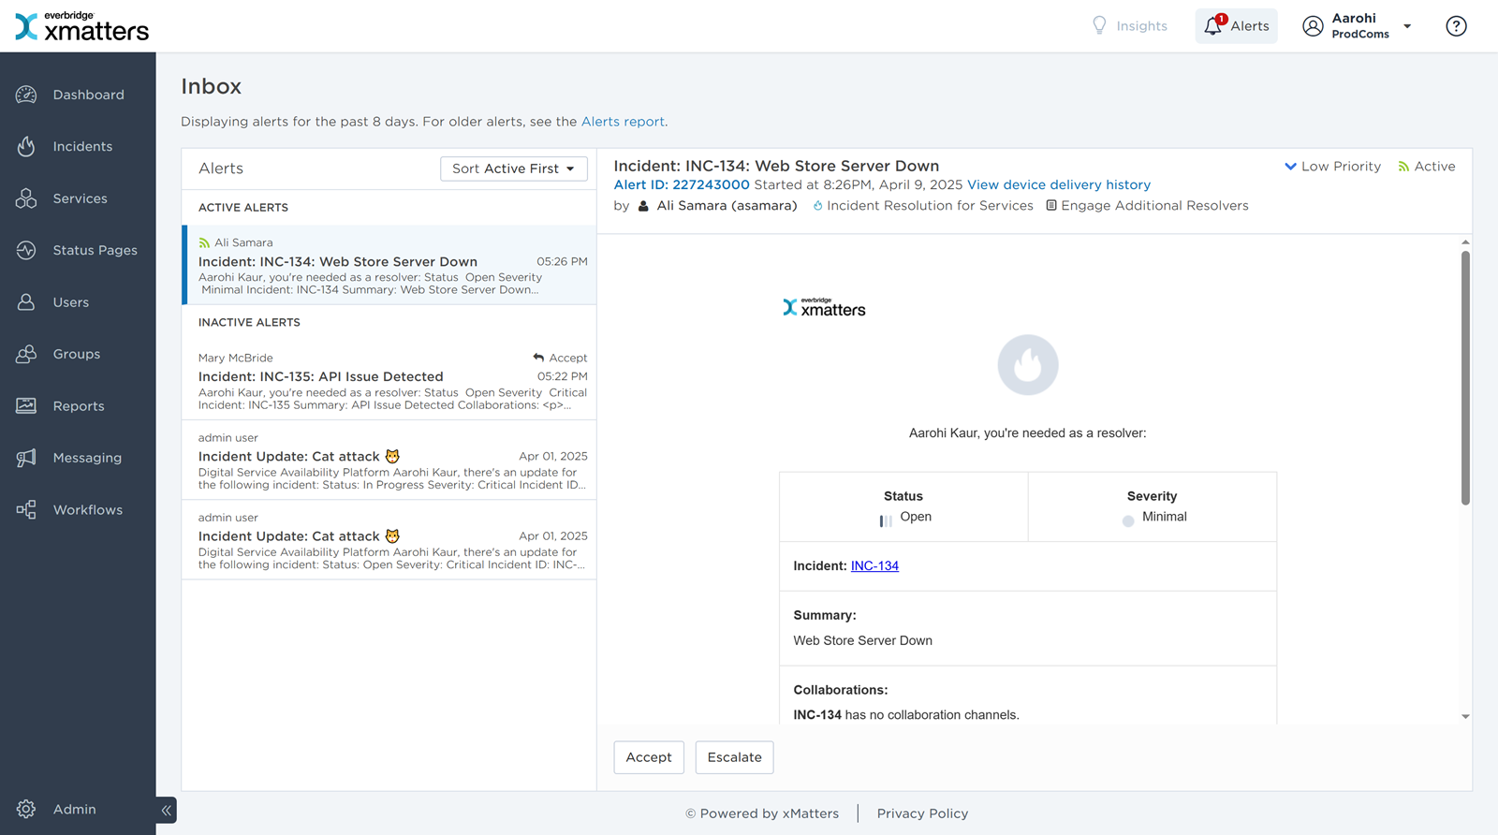The width and height of the screenshot is (1498, 835).
Task: Open the Dashboard gauge icon in sidebar
Action: (x=26, y=95)
